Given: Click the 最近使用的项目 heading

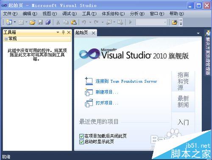Looking at the screenshot, I should point(99,122).
